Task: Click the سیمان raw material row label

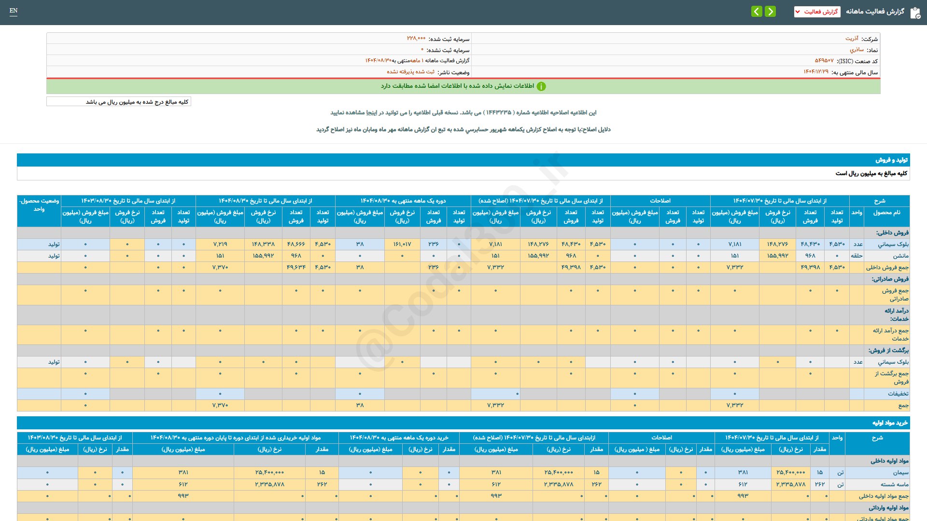Action: (900, 472)
